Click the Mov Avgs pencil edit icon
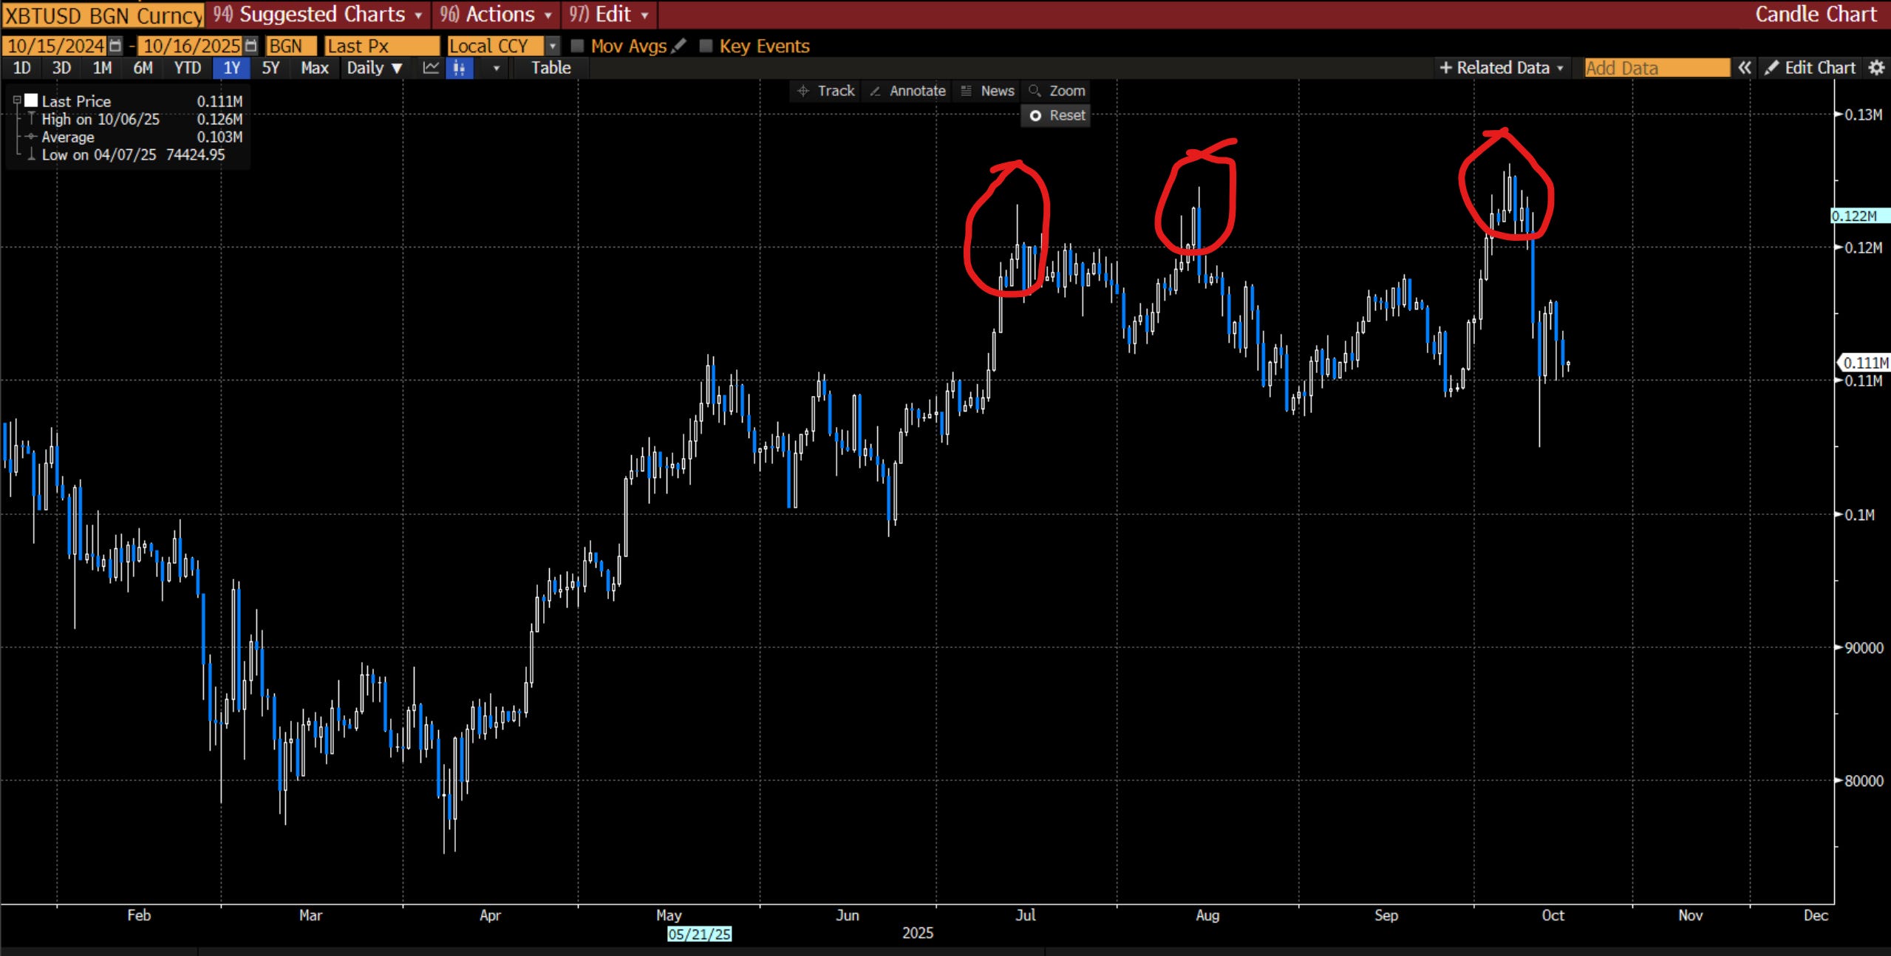1891x956 pixels. click(x=679, y=46)
